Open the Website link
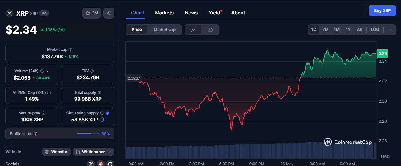The width and height of the screenshot is (401, 166). pos(57,152)
